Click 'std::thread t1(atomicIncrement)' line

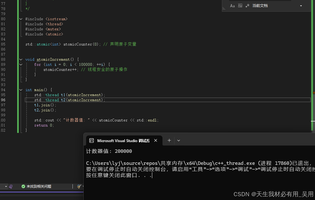(70, 95)
